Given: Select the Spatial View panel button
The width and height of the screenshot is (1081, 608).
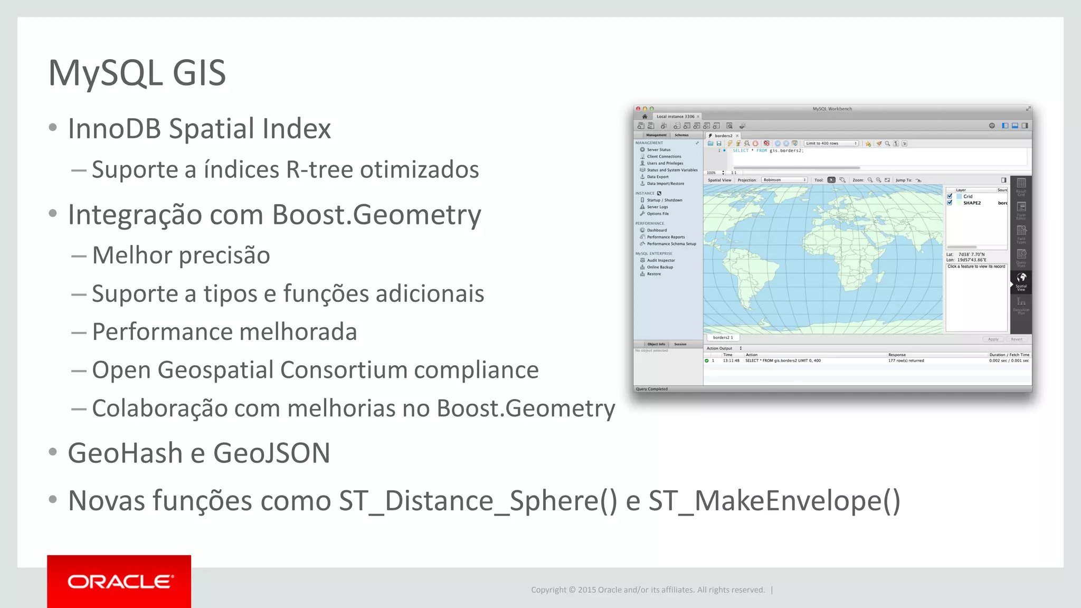Looking at the screenshot, I should 1021,282.
